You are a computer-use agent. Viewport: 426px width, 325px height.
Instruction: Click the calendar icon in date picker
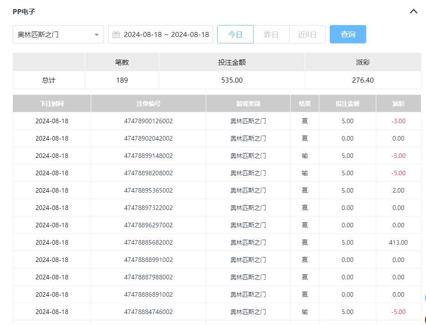tap(116, 35)
